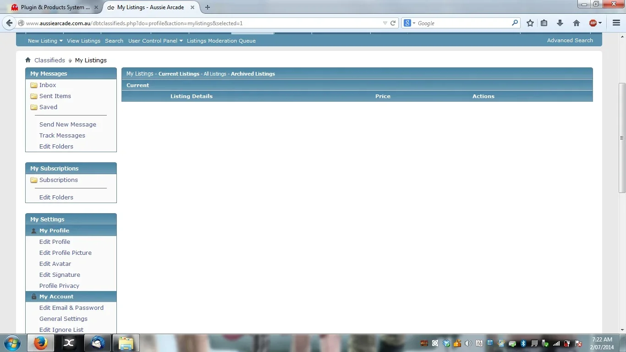The image size is (626, 352).
Task: Click the browser address bar URL
Action: click(x=134, y=23)
